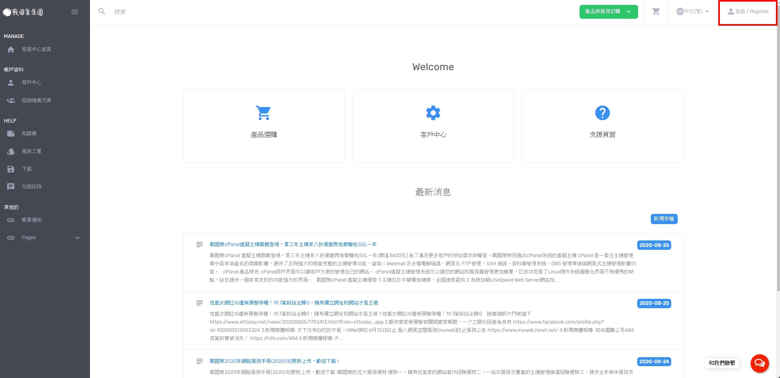
Task: Click the person icon for 客戶中心
Action: 11,82
